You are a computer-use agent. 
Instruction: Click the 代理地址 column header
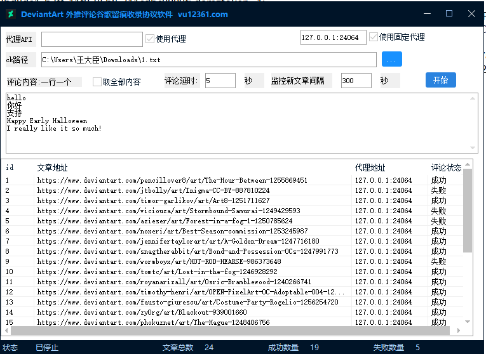370,167
